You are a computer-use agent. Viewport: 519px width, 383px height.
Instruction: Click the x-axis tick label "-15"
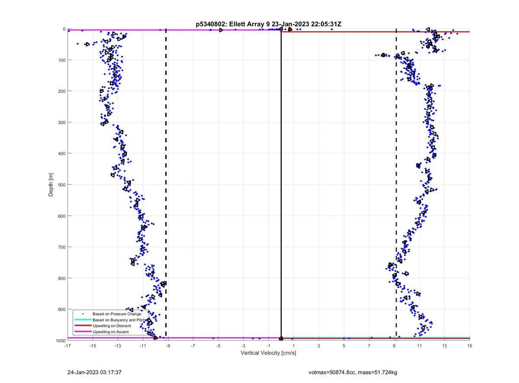point(93,346)
